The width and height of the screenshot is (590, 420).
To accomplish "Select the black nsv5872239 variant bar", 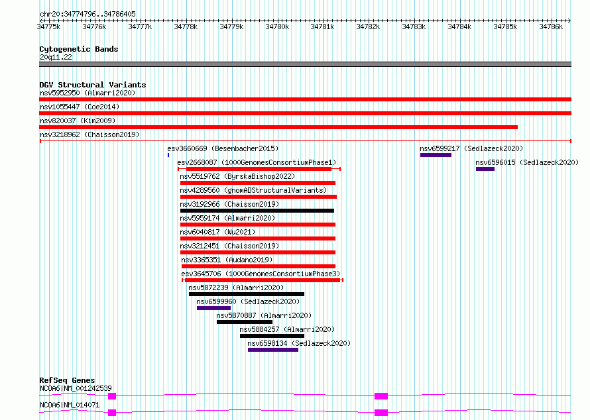I will [247, 294].
